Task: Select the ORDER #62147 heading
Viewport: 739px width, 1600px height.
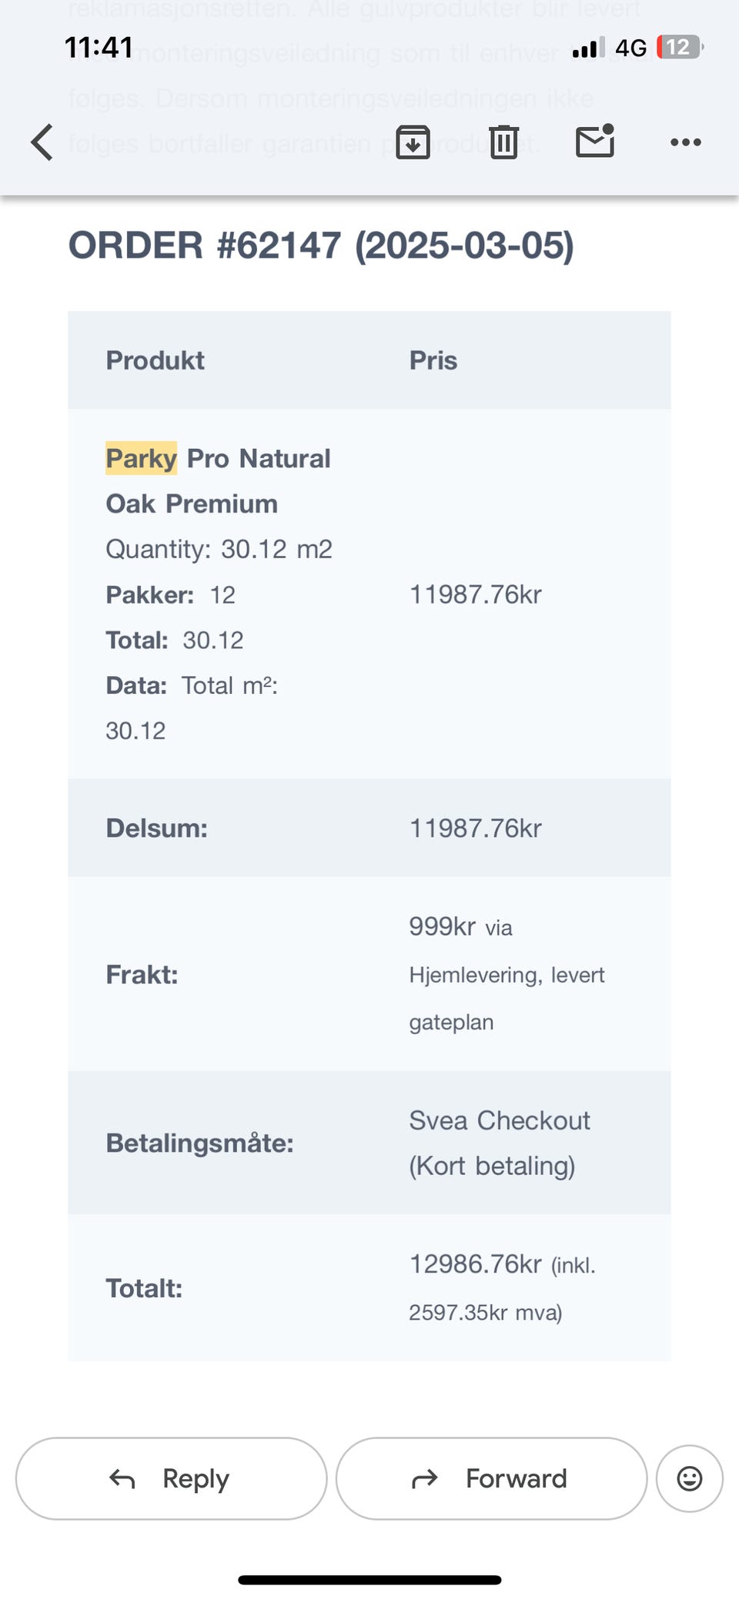Action: pyautogui.click(x=321, y=246)
